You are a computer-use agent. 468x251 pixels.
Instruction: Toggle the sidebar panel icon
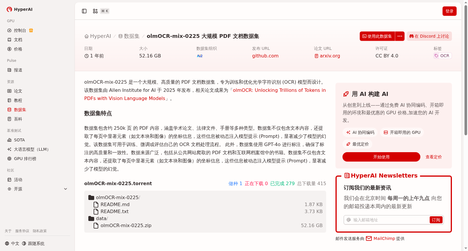pos(84,11)
